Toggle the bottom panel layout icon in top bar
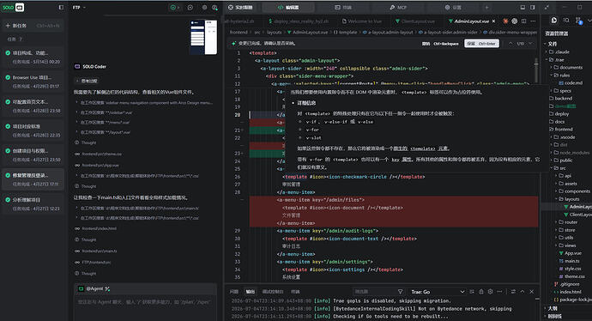This screenshot has width=592, height=321. pyautogui.click(x=523, y=7)
